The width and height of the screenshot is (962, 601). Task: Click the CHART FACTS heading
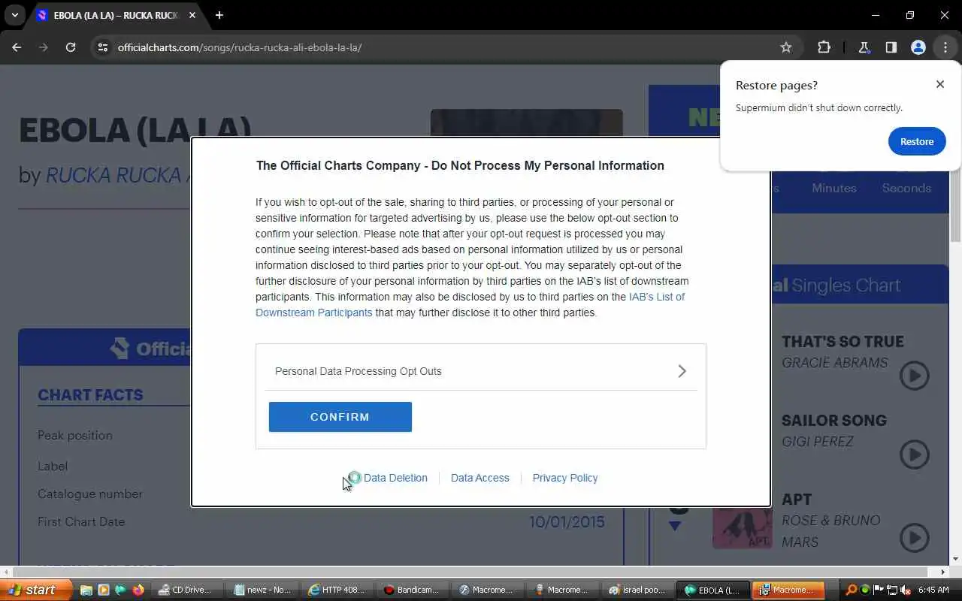[x=90, y=395]
